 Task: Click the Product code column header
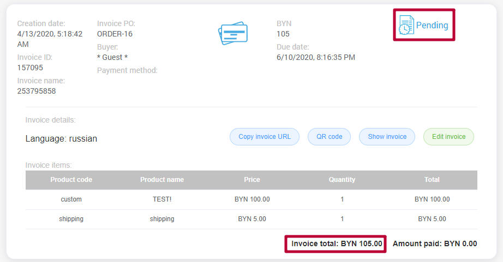pos(71,180)
